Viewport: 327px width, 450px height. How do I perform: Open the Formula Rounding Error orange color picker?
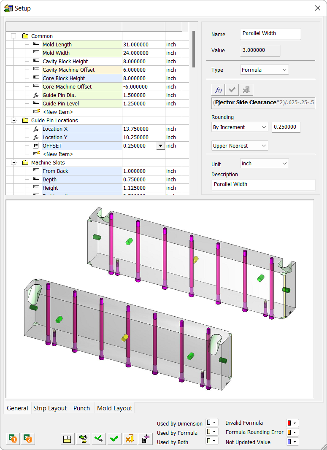[x=292, y=432]
